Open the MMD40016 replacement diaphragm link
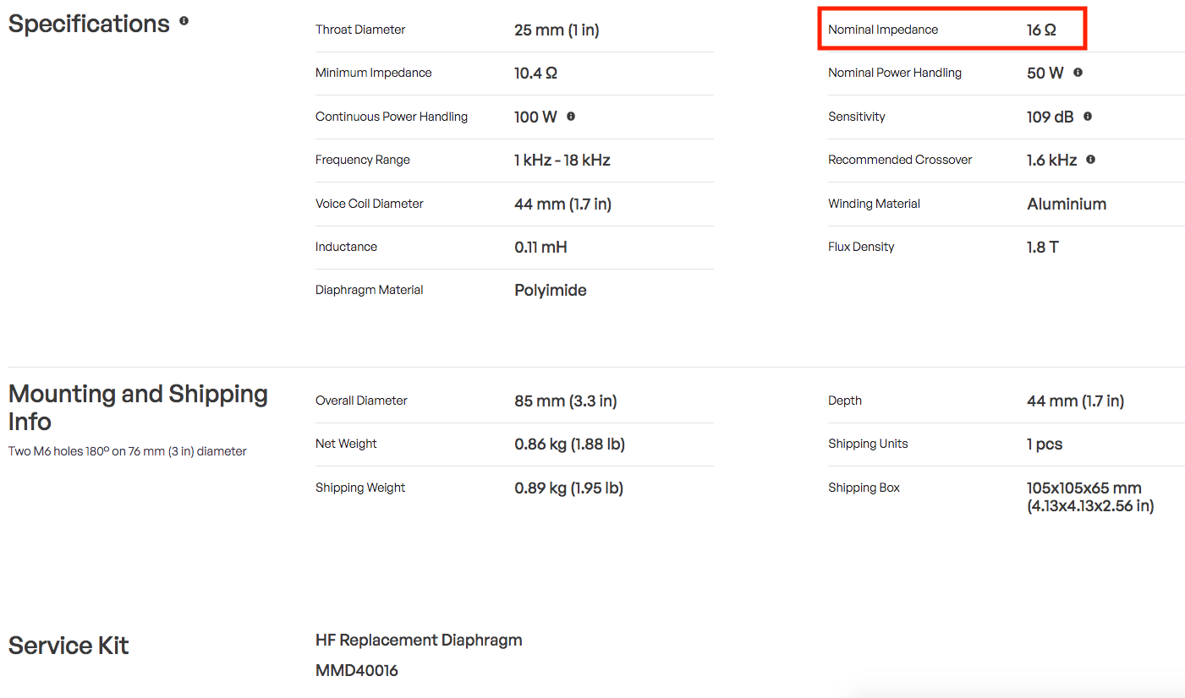Image resolution: width=1185 pixels, height=698 pixels. (x=357, y=671)
